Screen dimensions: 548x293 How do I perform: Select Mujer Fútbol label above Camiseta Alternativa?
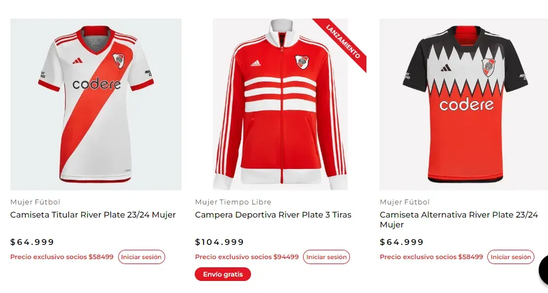click(405, 202)
